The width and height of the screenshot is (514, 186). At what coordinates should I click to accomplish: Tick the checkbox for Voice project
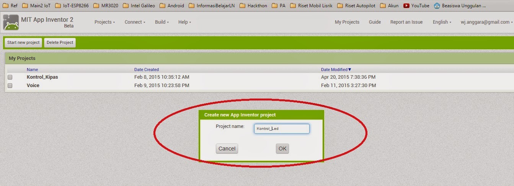tap(10, 86)
